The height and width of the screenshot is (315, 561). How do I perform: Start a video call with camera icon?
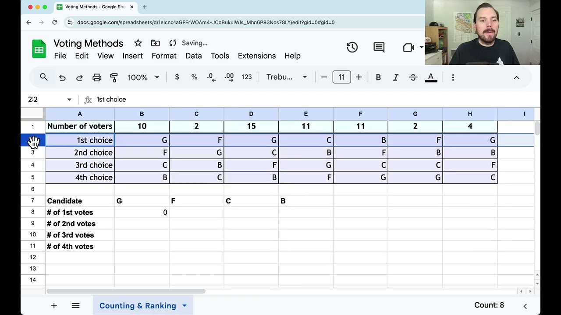click(x=408, y=47)
